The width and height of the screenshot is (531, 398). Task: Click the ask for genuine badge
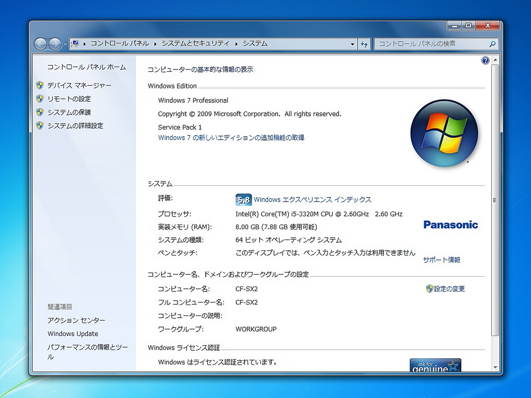[x=435, y=365]
